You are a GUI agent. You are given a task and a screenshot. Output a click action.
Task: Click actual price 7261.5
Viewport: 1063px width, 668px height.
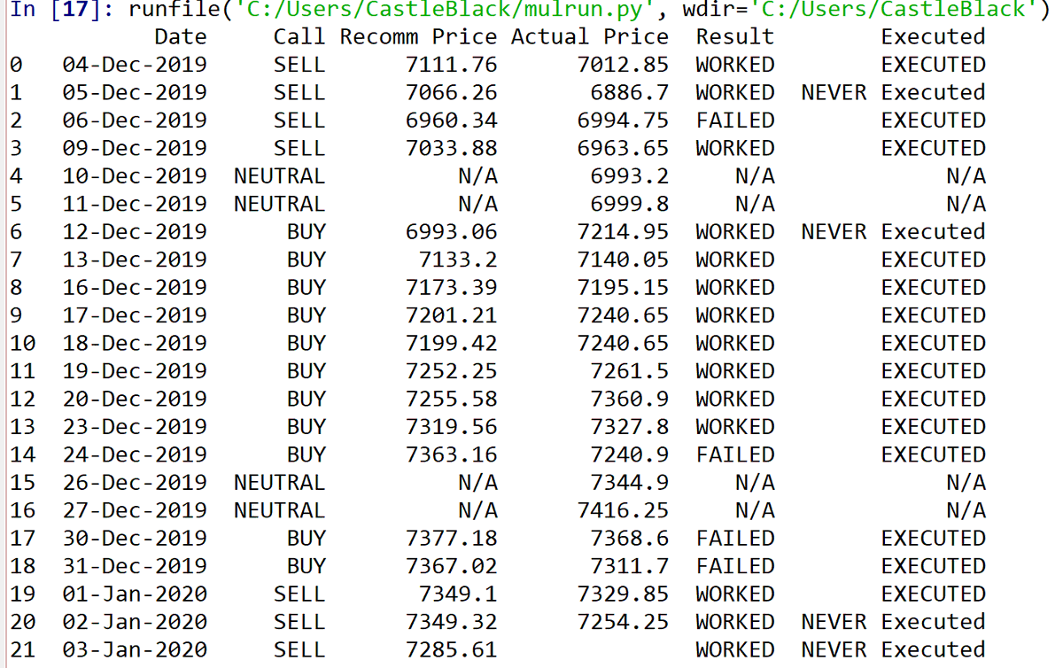[630, 371]
